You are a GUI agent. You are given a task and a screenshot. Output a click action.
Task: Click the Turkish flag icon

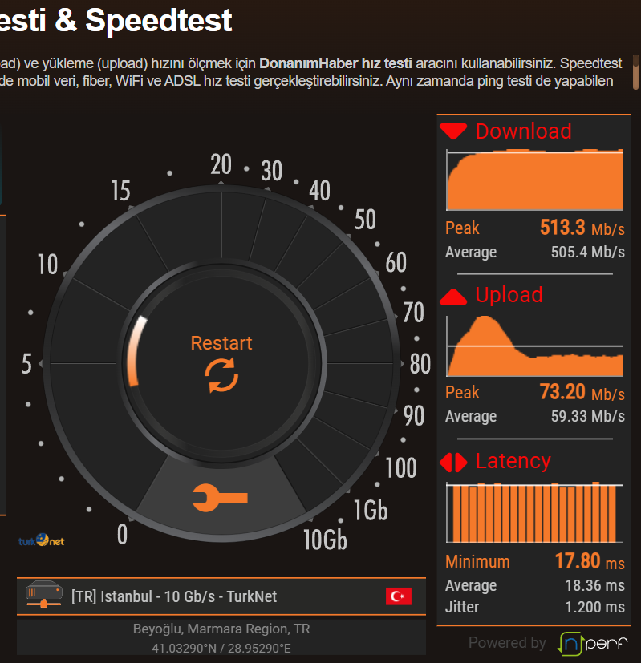click(x=398, y=596)
